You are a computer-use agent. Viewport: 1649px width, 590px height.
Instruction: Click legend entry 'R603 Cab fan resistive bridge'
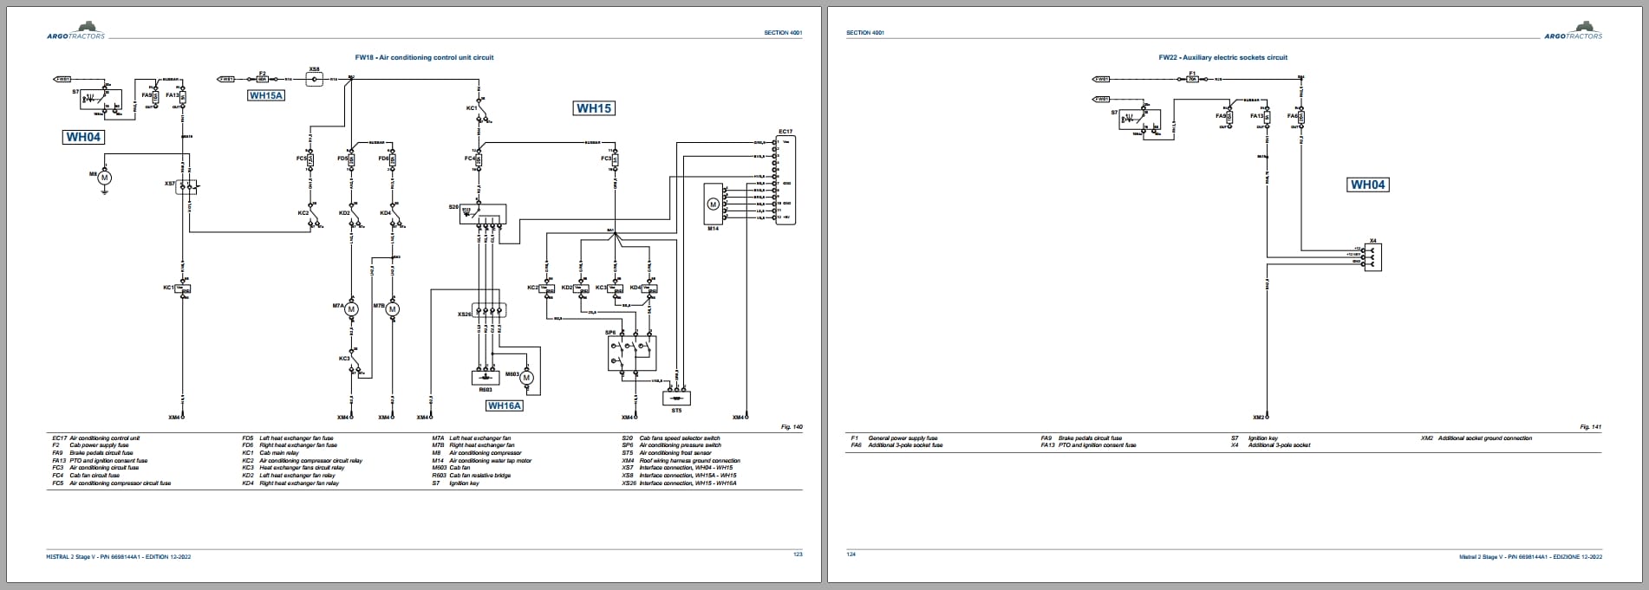(x=472, y=476)
